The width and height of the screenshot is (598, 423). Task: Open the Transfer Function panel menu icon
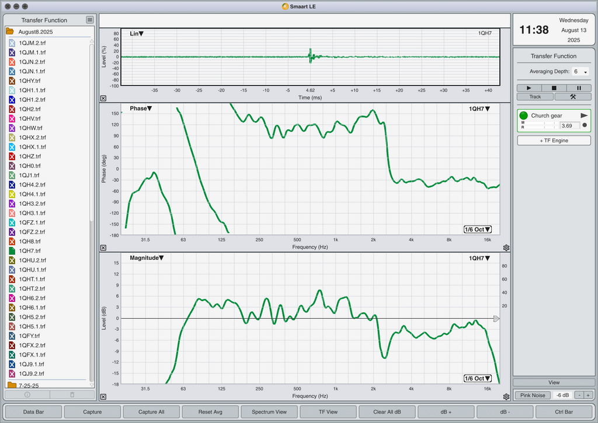[89, 20]
